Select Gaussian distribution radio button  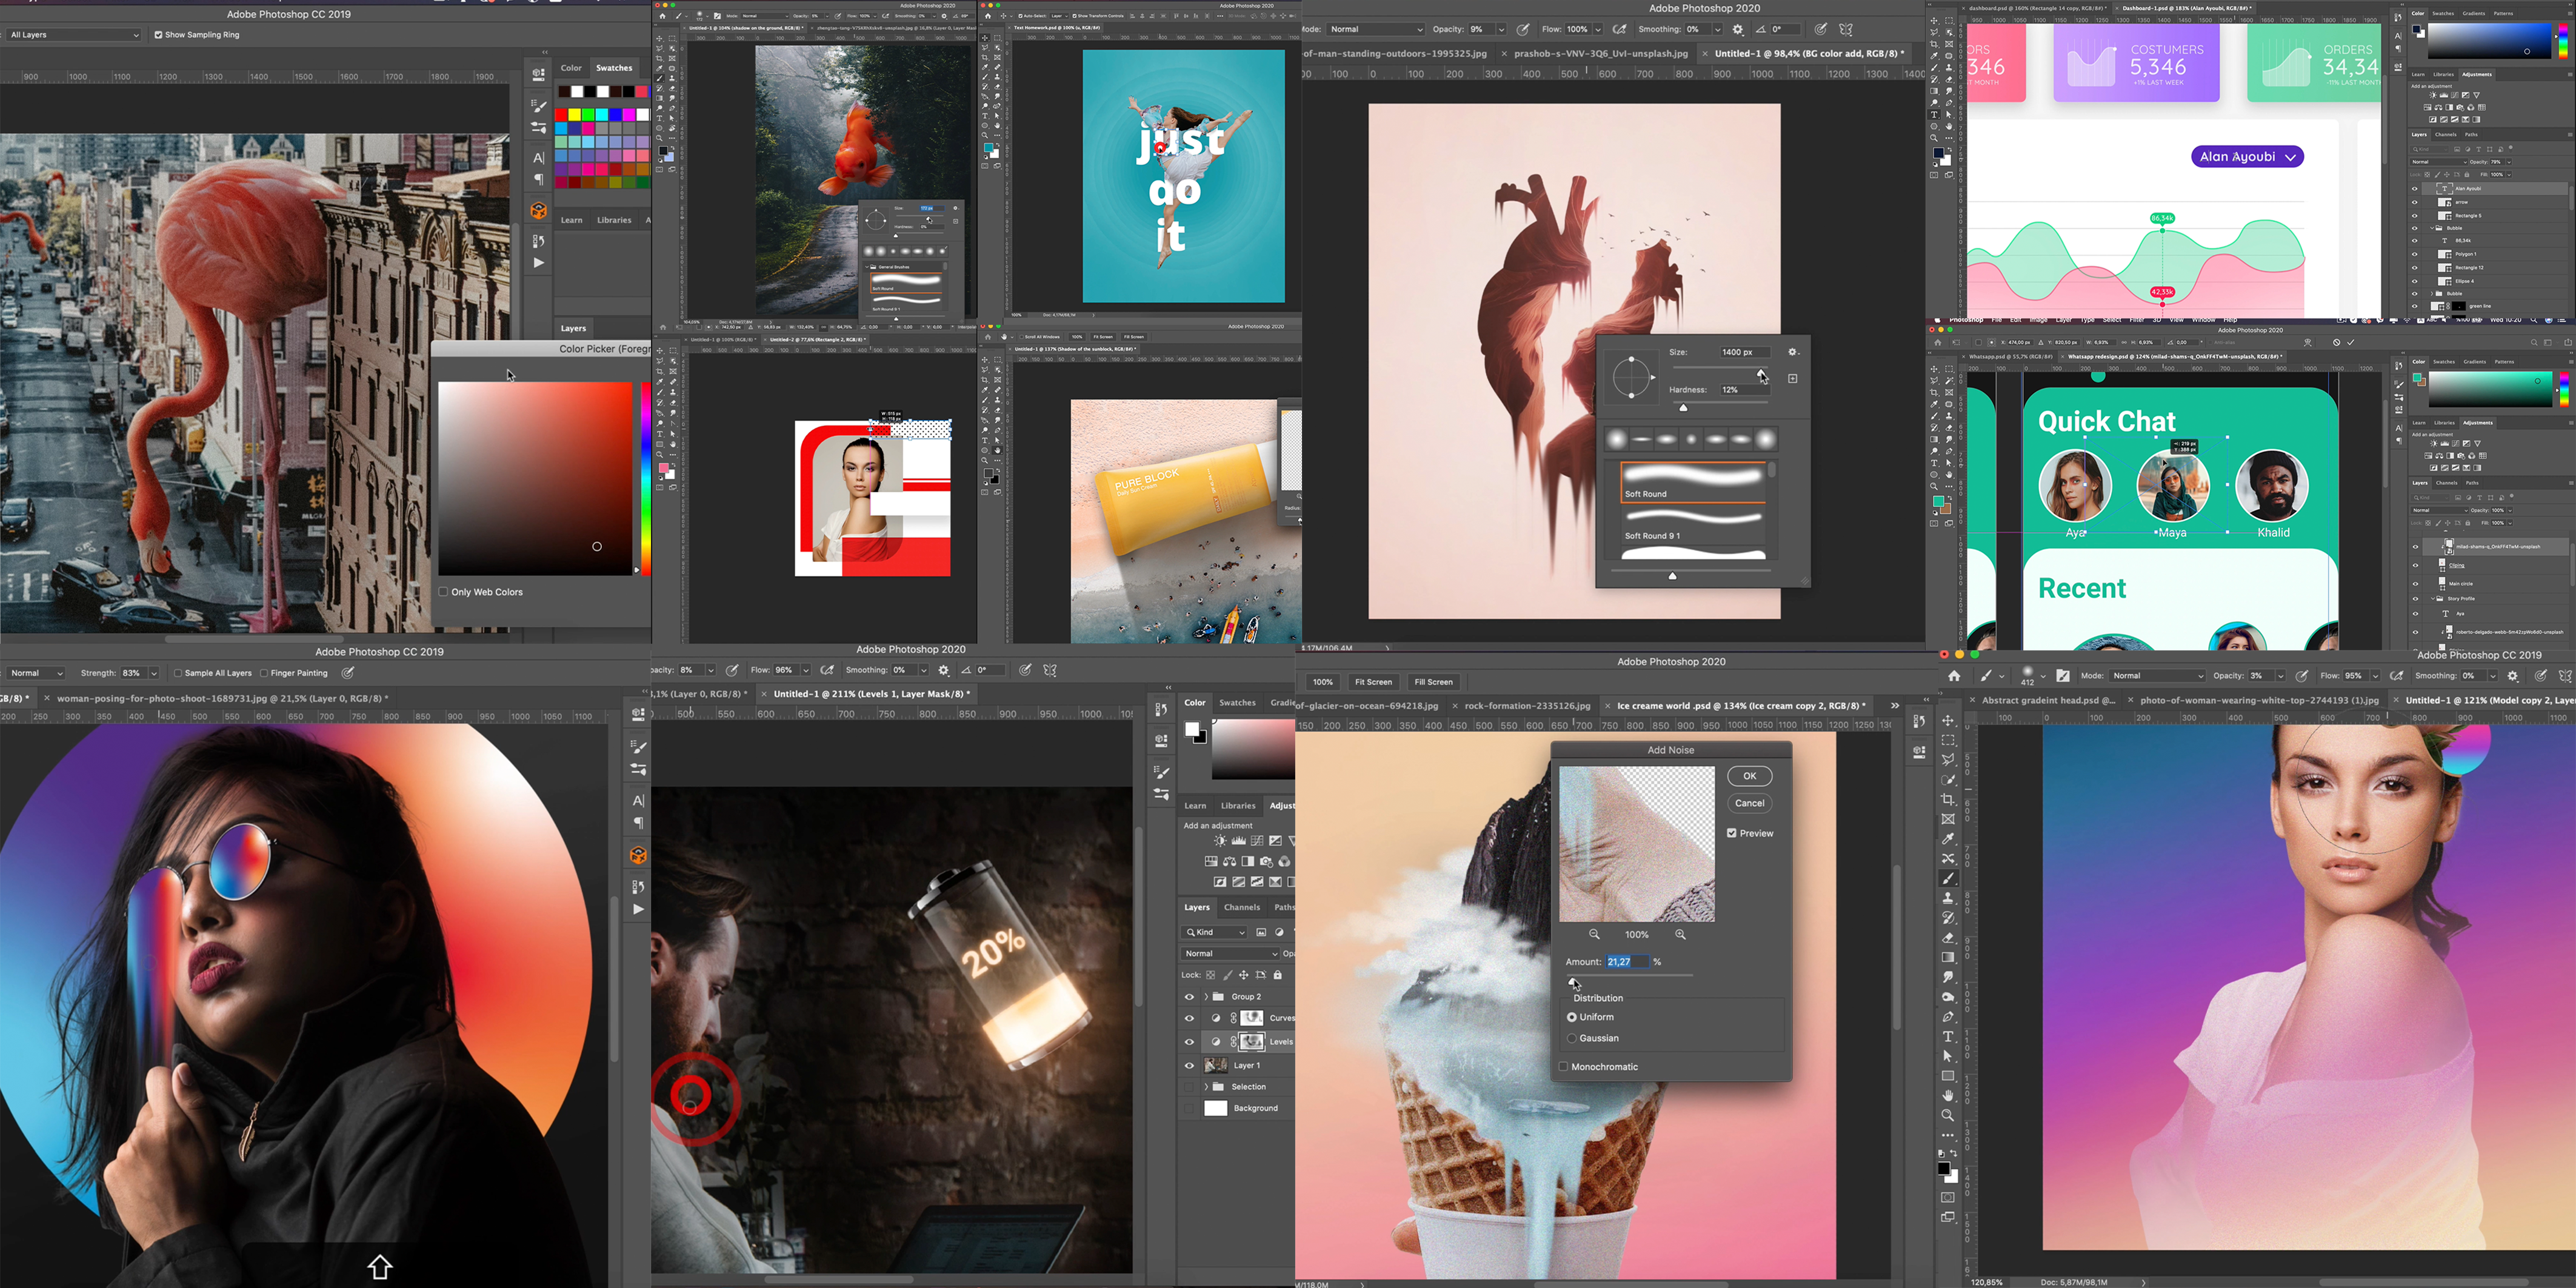pos(1572,1038)
